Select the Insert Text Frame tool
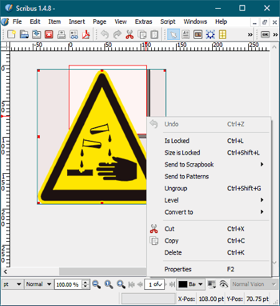The image size is (280, 306). coord(185,34)
